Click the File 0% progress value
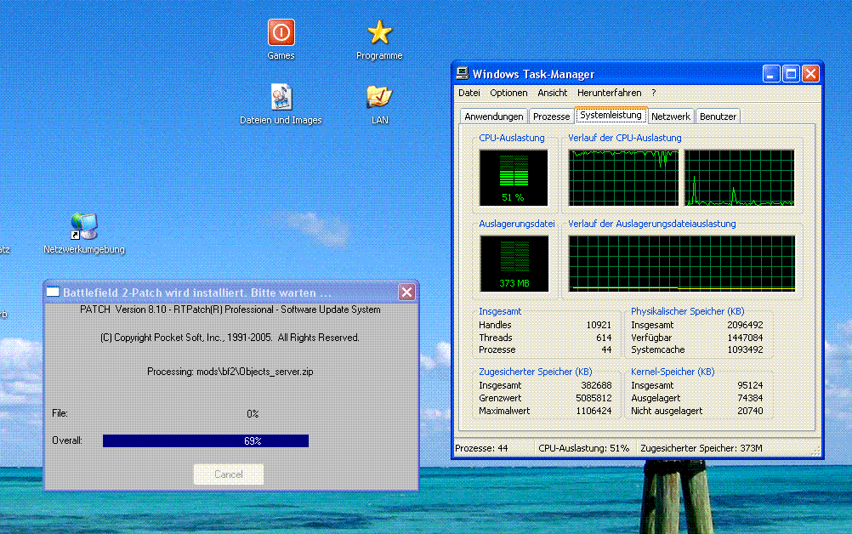 pyautogui.click(x=253, y=414)
